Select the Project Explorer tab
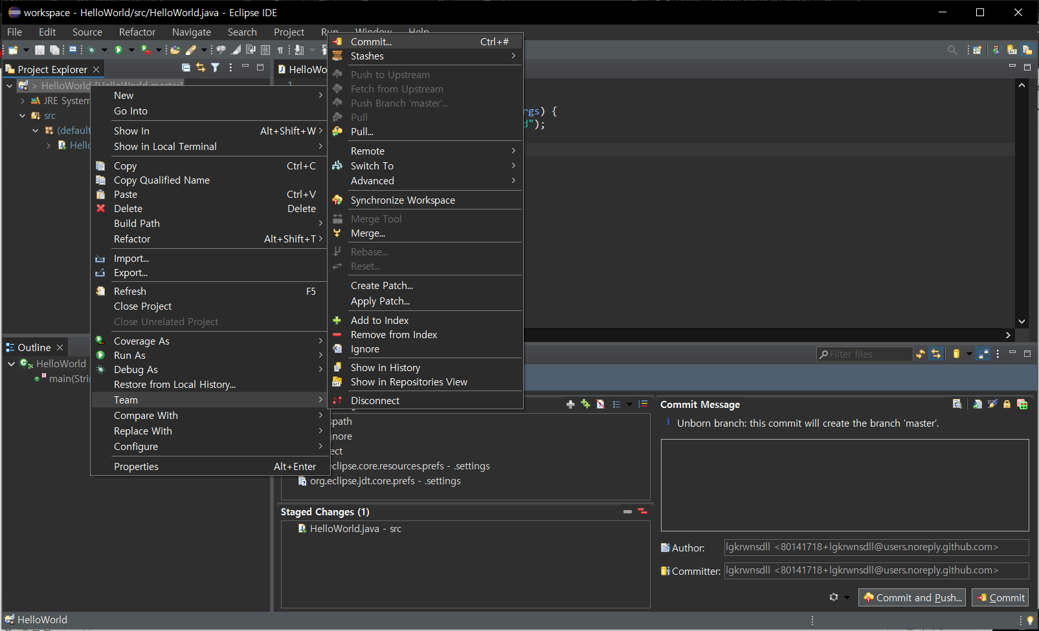The height and width of the screenshot is (631, 1039). pyautogui.click(x=52, y=69)
